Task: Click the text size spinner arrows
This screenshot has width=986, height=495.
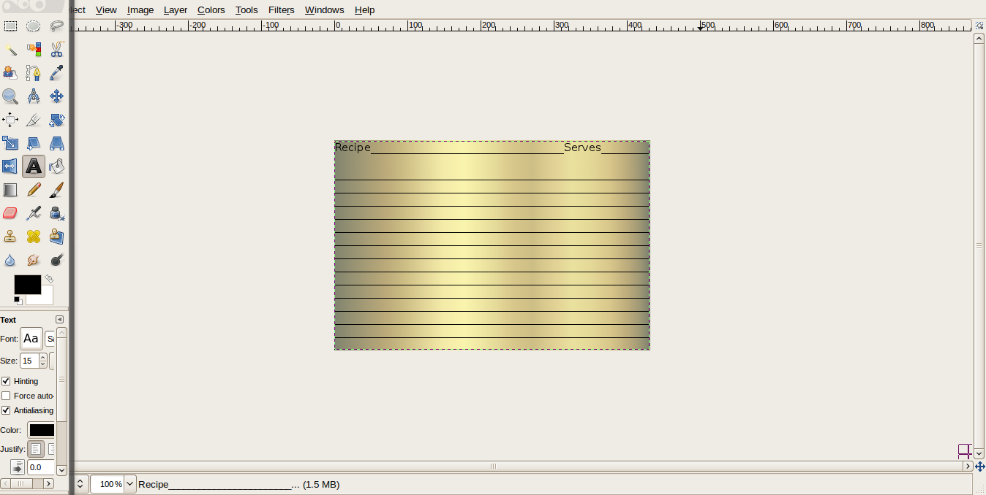Action: (x=43, y=361)
